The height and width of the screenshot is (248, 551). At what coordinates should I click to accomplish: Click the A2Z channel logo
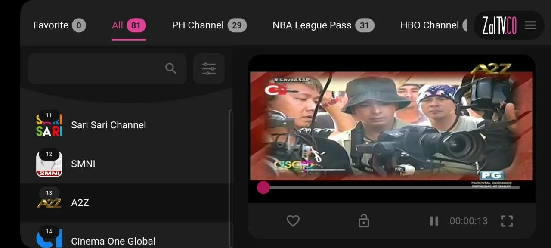[x=49, y=203]
